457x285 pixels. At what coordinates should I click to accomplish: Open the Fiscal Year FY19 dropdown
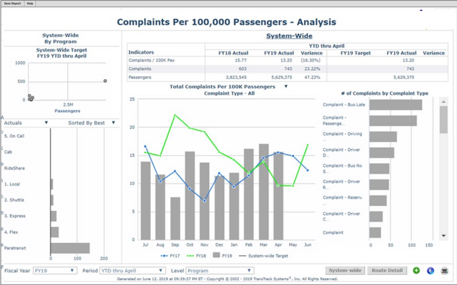[x=55, y=271]
